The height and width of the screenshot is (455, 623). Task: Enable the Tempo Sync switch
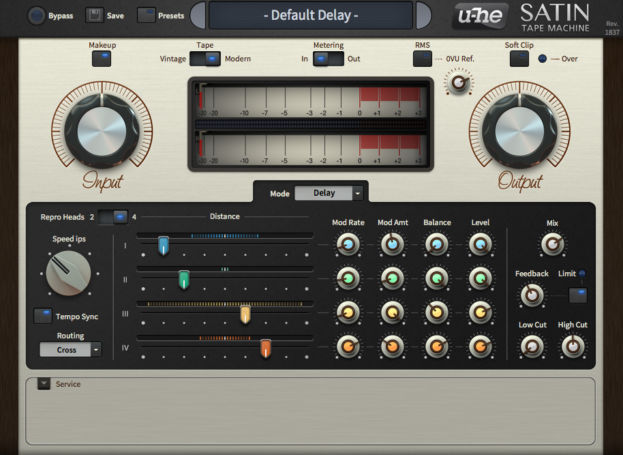click(x=43, y=316)
